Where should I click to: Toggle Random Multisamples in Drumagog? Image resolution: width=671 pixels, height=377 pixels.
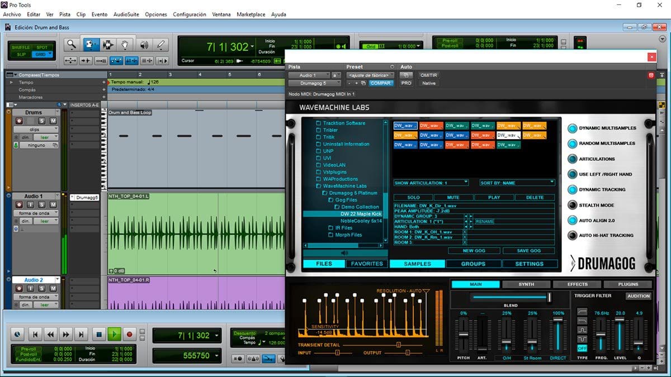point(572,144)
